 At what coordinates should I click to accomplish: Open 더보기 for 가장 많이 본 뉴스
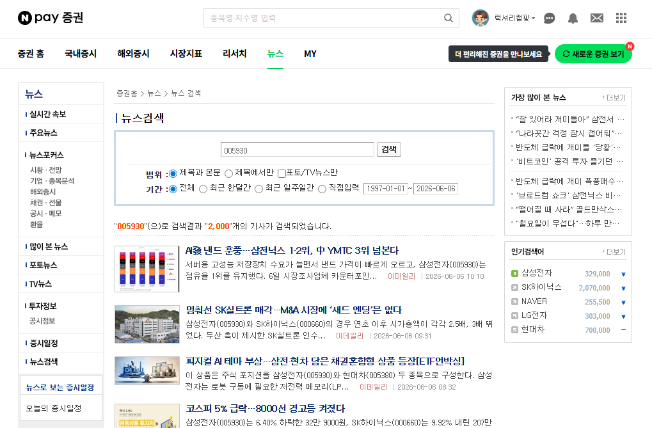click(x=614, y=97)
